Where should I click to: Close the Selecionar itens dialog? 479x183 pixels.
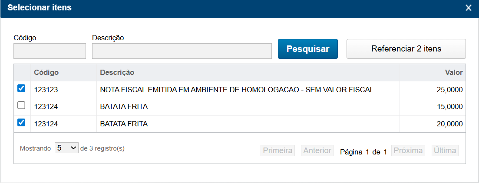click(468, 8)
